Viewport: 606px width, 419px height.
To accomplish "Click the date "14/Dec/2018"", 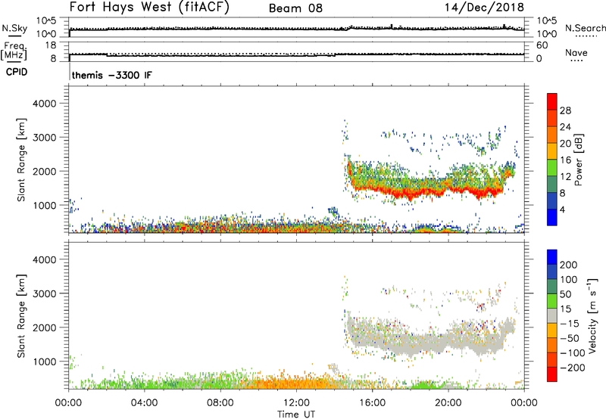I will point(484,7).
